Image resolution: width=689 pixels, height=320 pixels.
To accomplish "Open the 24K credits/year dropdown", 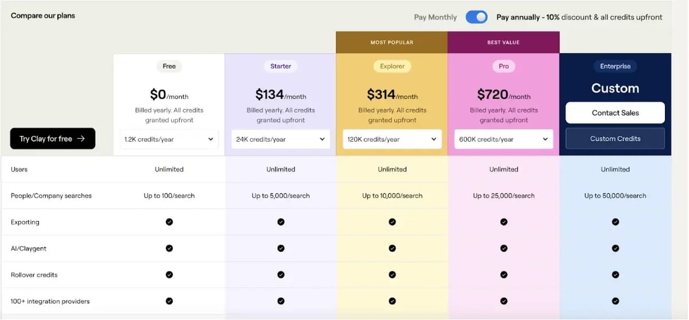I will tap(281, 139).
